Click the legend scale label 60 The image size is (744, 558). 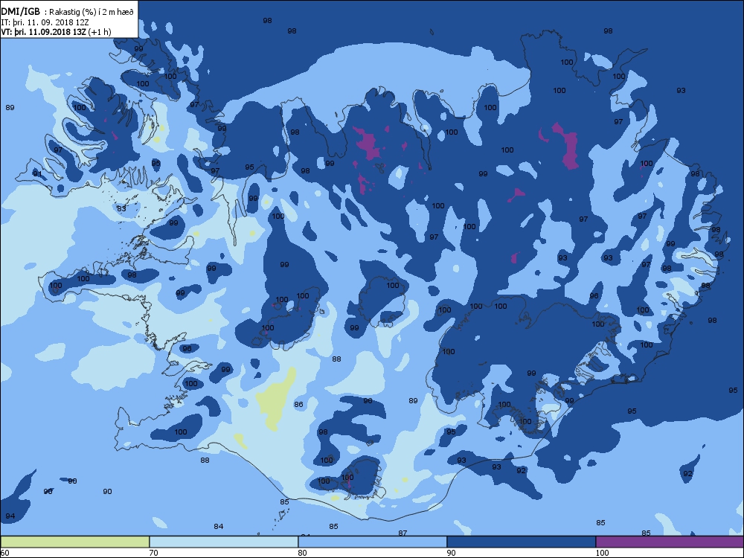point(4,553)
